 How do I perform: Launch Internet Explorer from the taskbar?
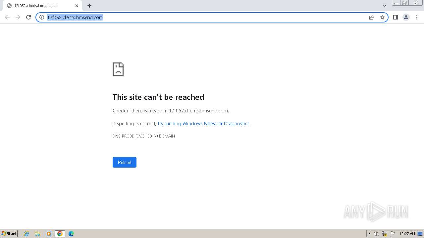tap(26, 234)
